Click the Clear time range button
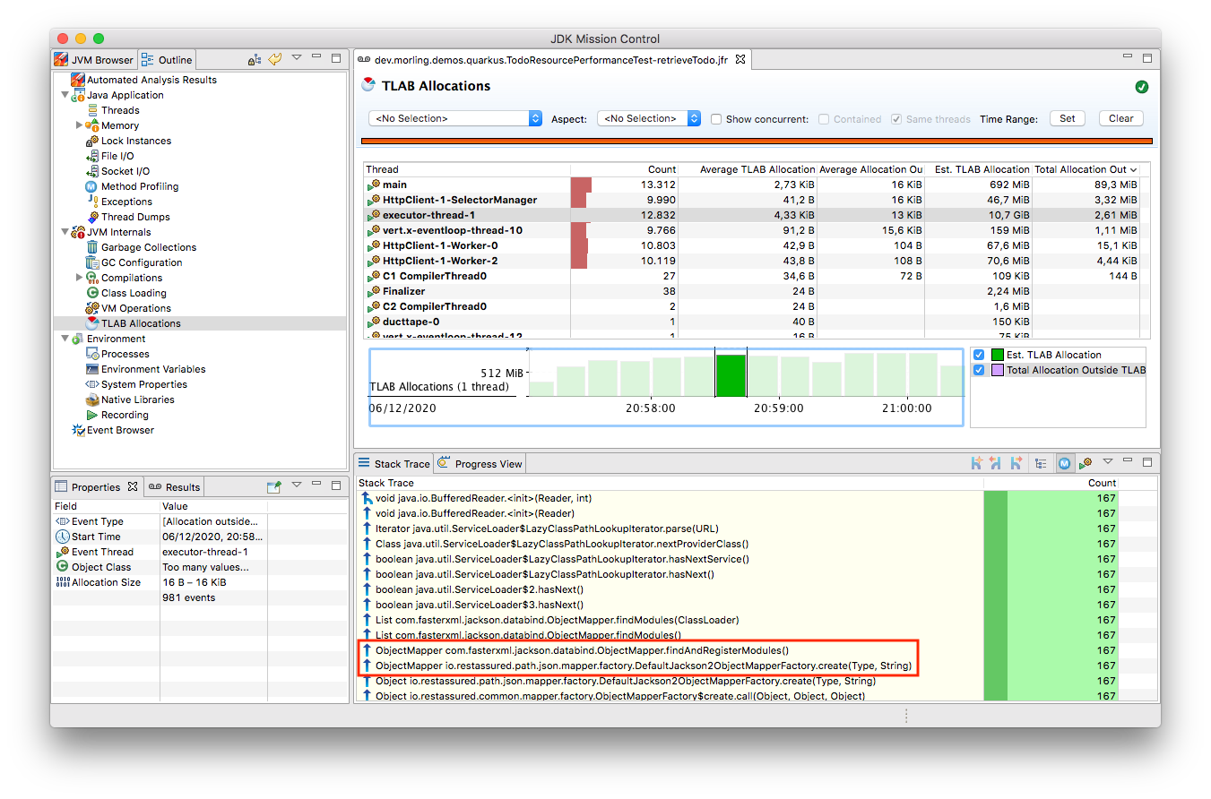 (x=1120, y=118)
